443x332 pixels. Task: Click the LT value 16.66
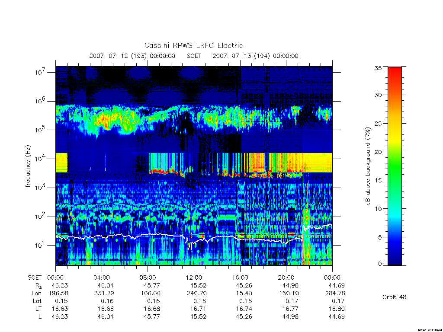pos(106,309)
